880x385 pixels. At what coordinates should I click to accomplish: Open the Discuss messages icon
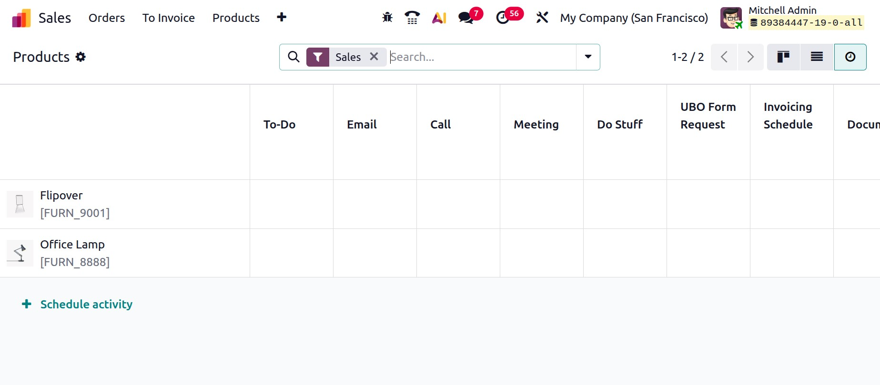click(x=466, y=18)
